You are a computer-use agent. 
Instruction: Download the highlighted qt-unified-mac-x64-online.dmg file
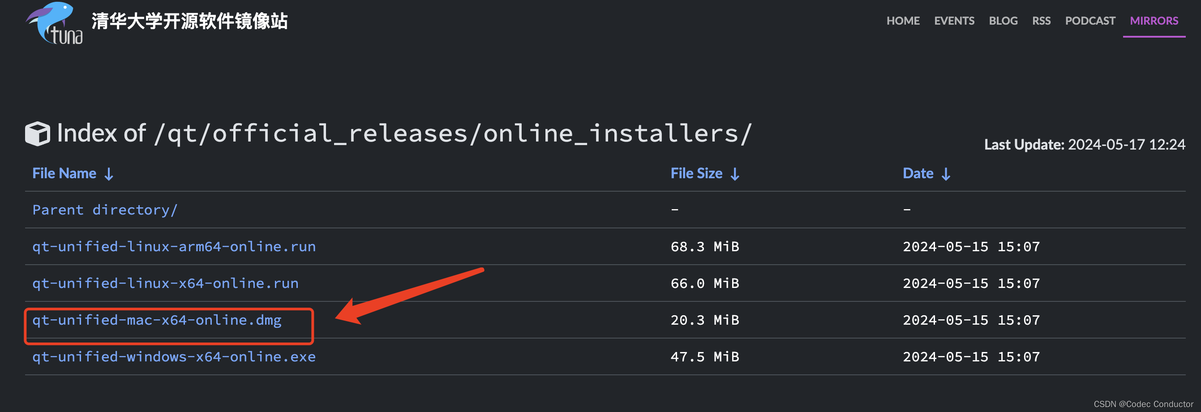coord(157,320)
